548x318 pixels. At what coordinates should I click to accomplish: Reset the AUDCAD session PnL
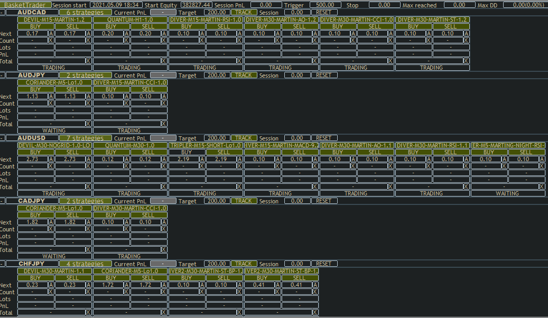[324, 12]
